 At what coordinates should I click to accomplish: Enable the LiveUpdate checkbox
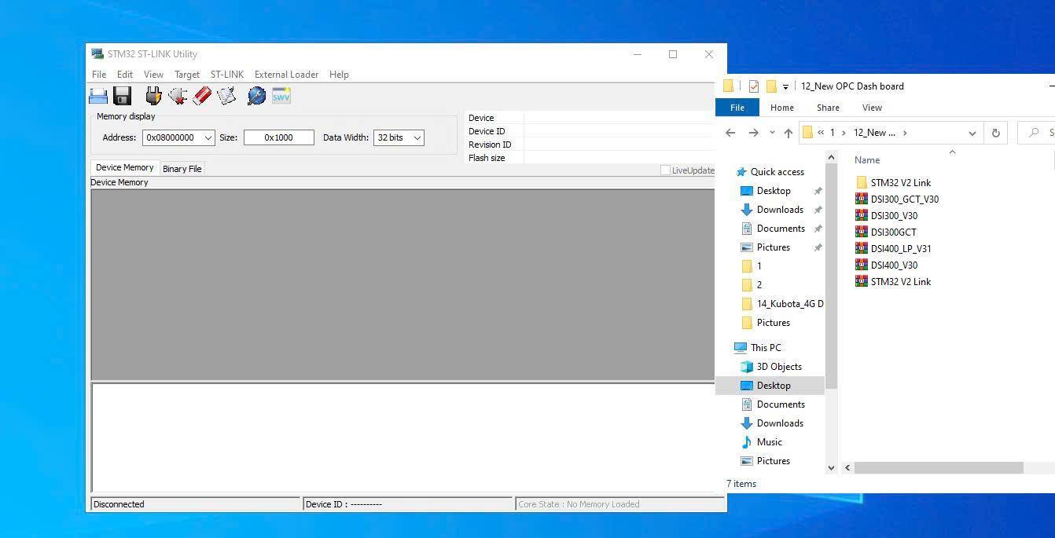click(x=665, y=170)
